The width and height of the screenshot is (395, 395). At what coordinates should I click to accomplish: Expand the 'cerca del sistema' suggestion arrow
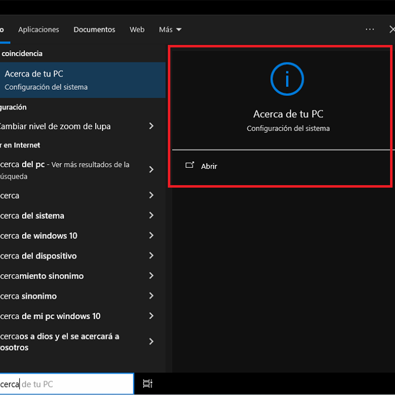pos(151,215)
